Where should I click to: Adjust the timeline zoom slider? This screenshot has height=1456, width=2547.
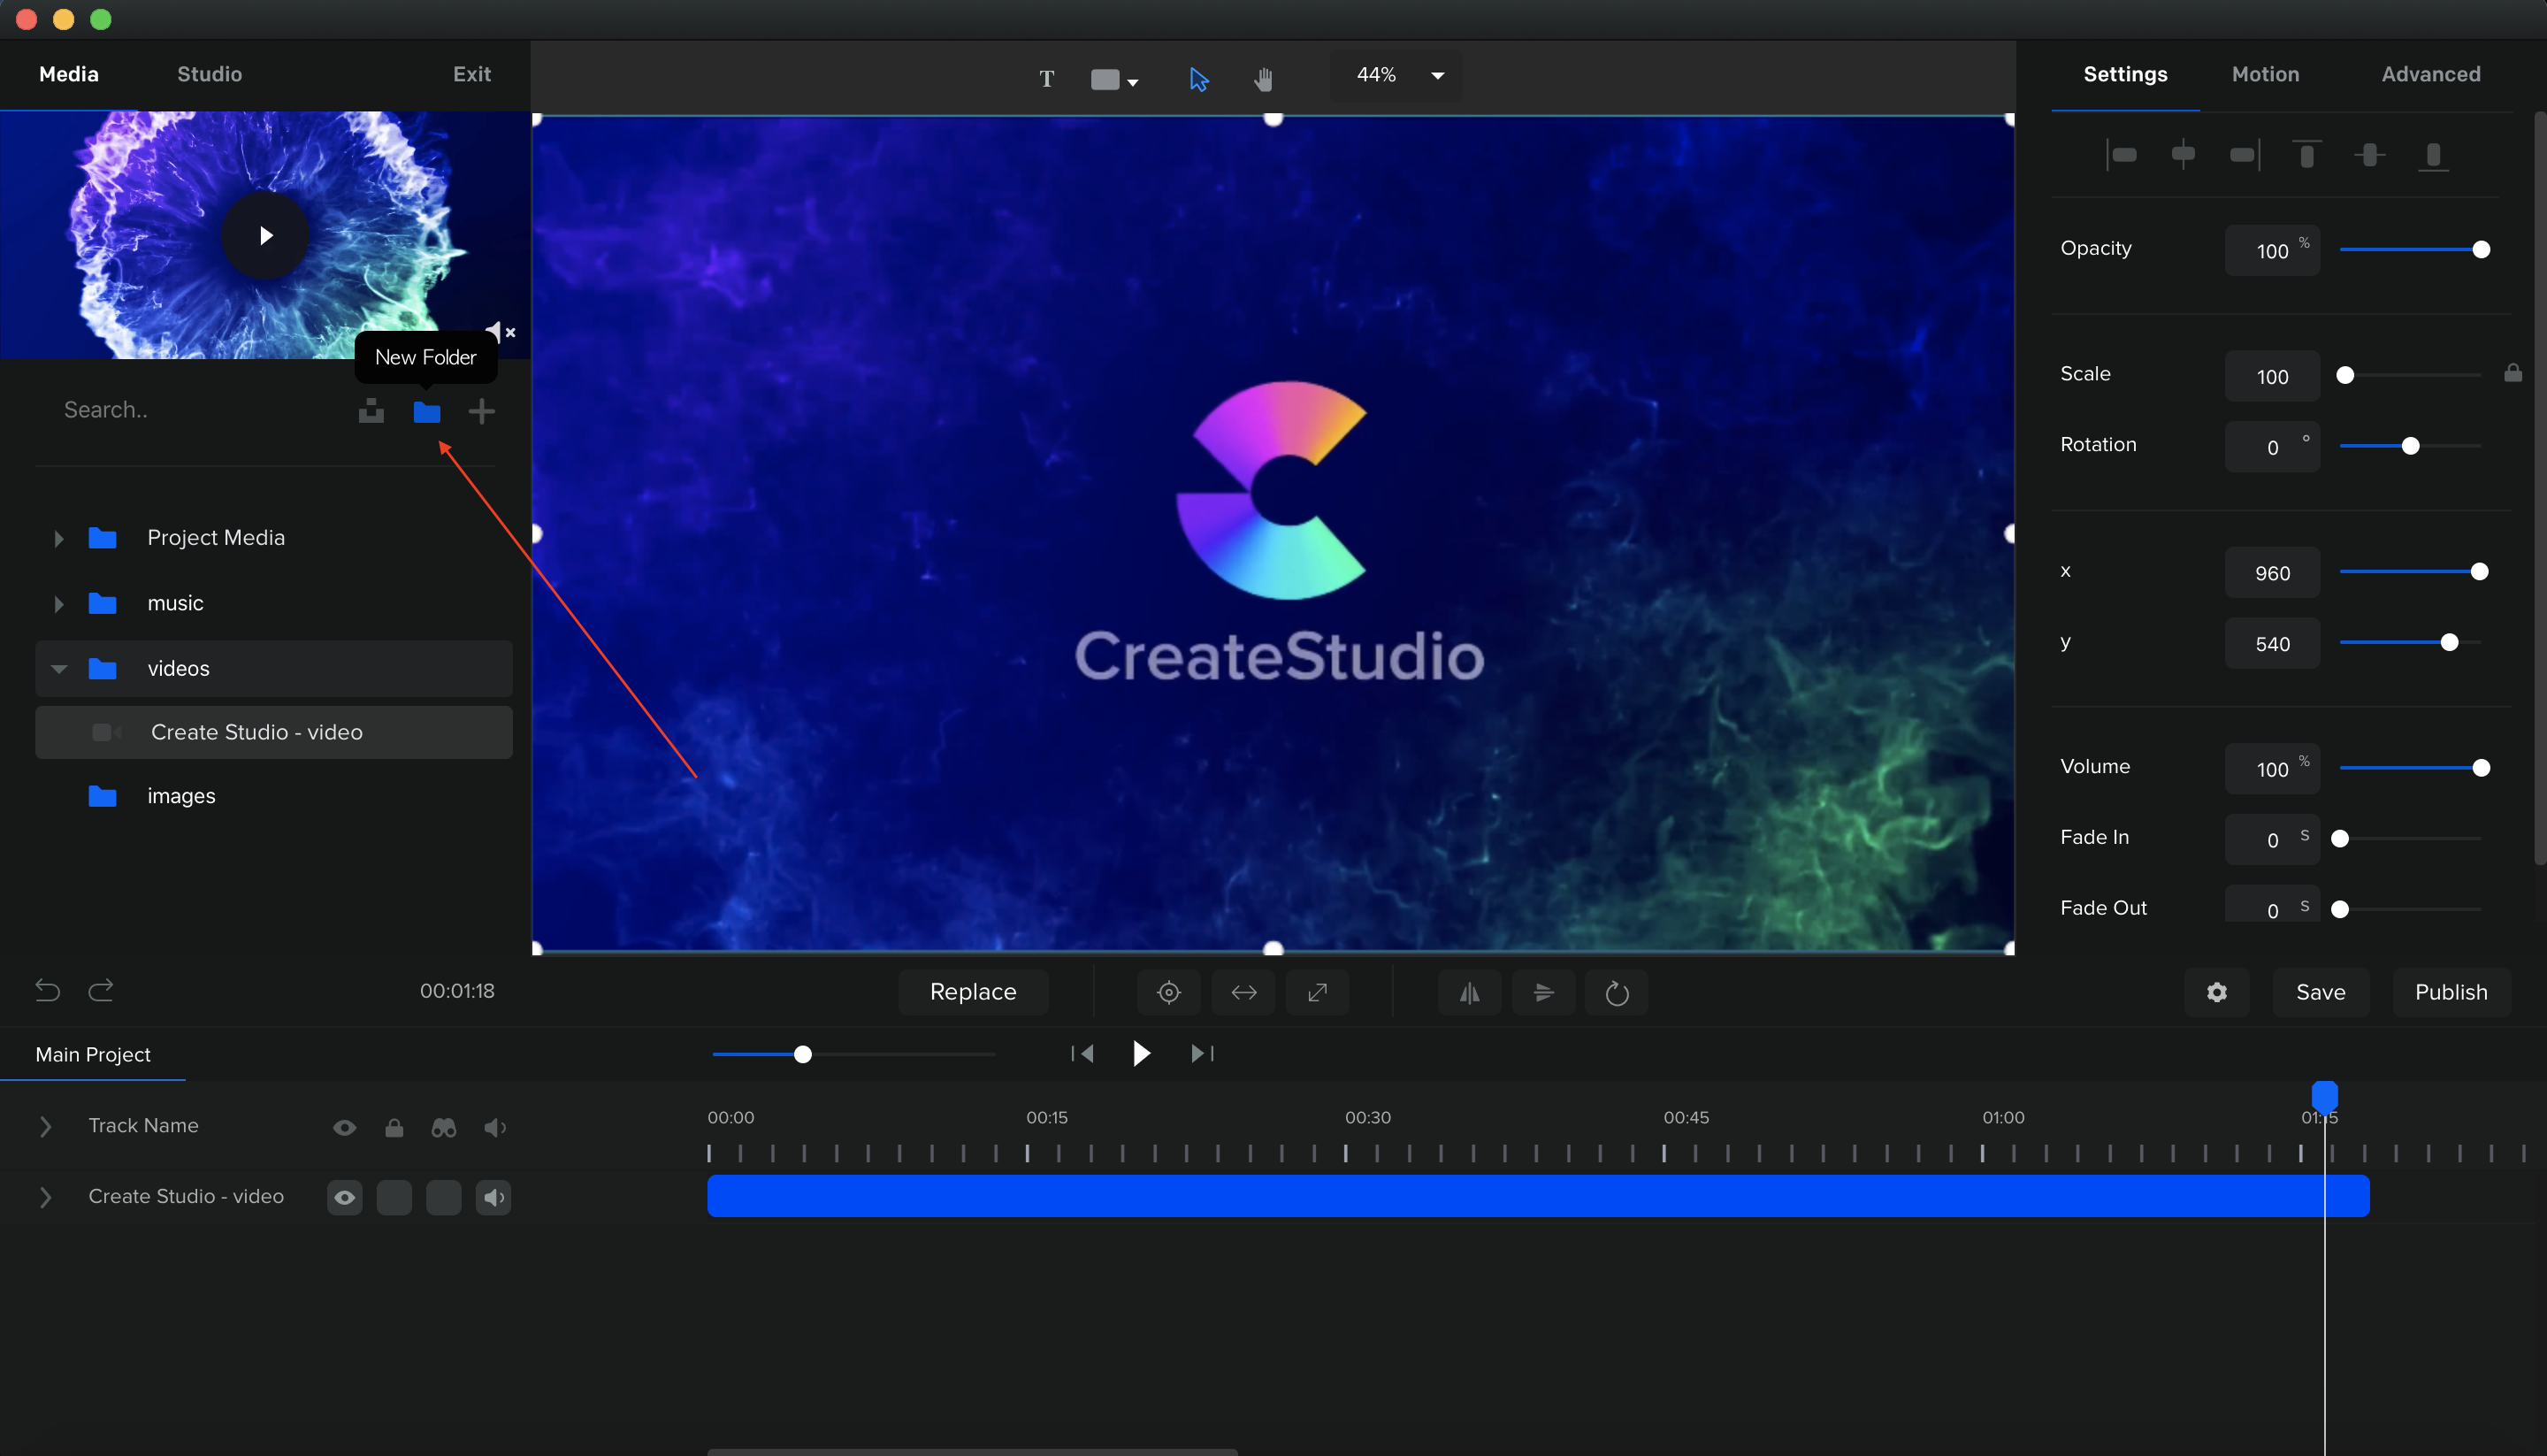pos(853,1054)
